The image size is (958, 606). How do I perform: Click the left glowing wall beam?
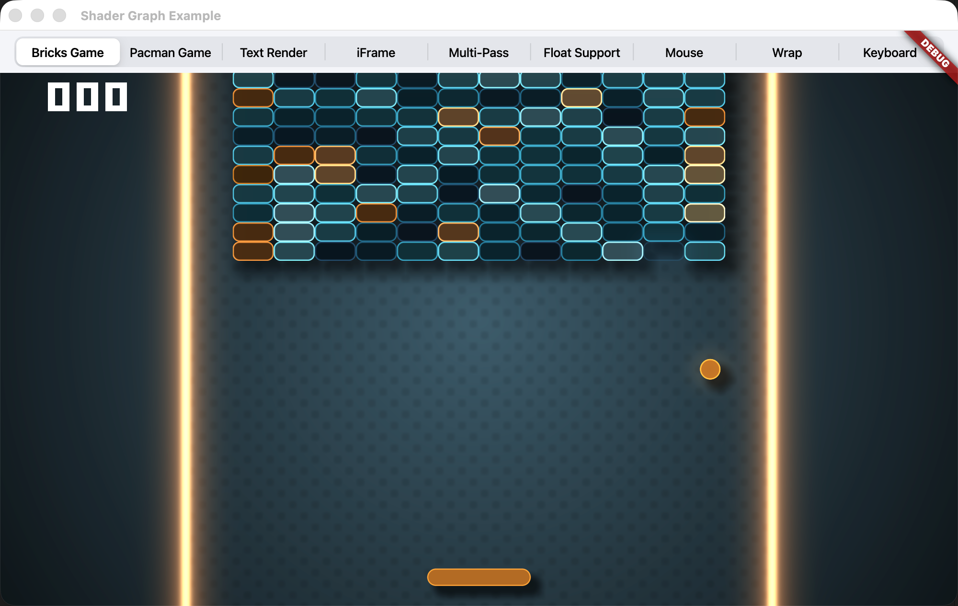pos(186,336)
